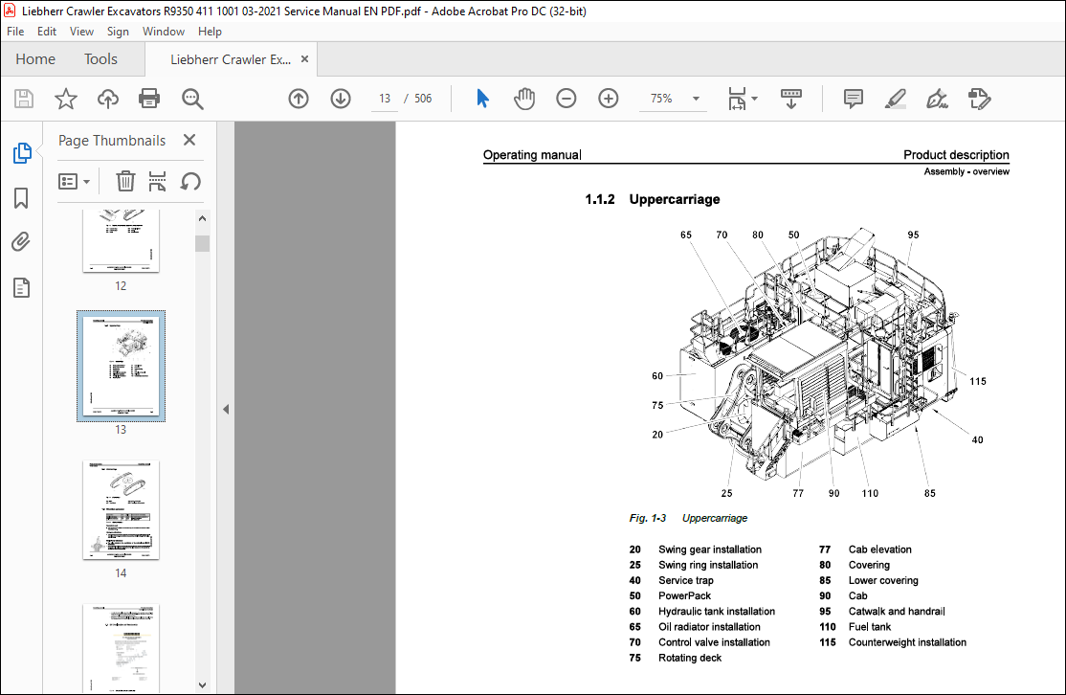Open the Edit menu
The height and width of the screenshot is (695, 1066).
pyautogui.click(x=46, y=32)
